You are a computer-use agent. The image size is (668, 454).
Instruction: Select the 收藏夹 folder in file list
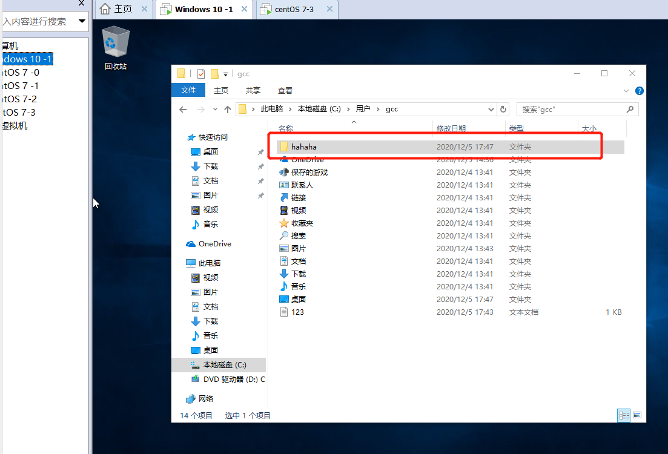point(451,223)
